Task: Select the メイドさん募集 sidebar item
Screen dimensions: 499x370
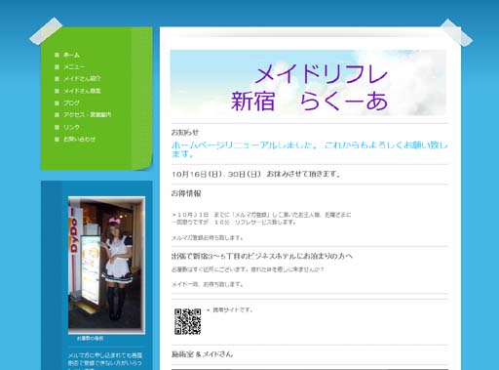Action: click(x=82, y=91)
